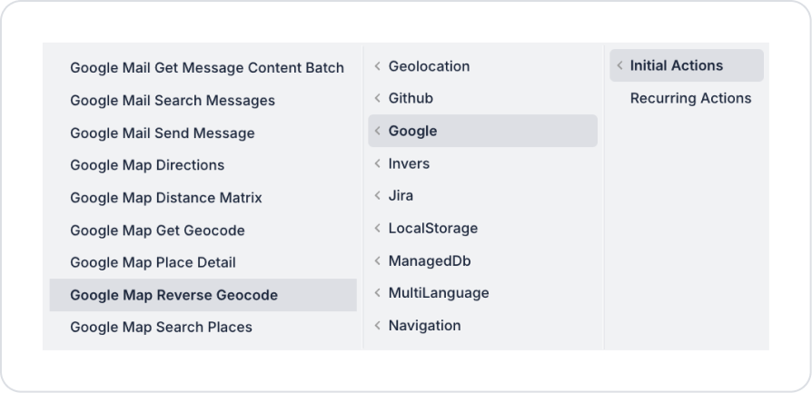Pick Google Map Directions action
The height and width of the screenshot is (393, 812).
(147, 165)
